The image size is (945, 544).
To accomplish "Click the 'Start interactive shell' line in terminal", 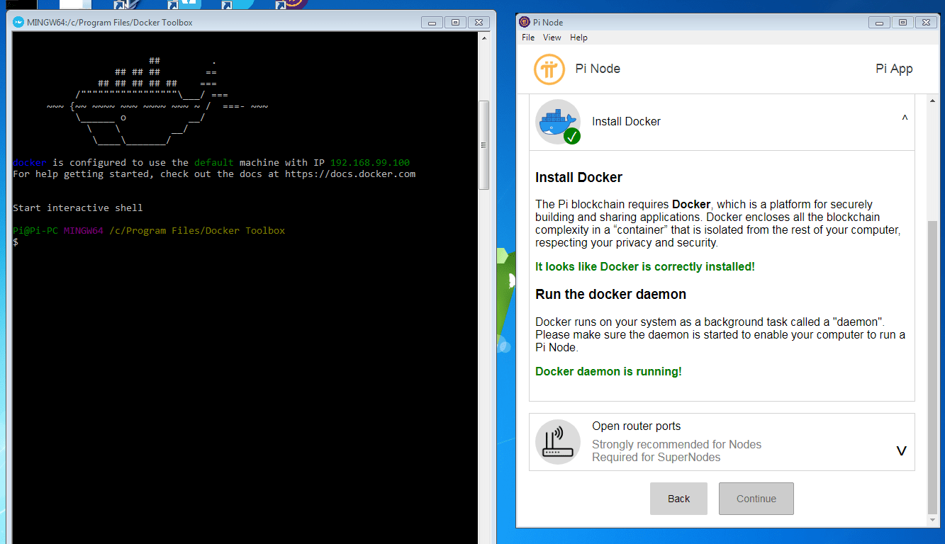I will (78, 208).
